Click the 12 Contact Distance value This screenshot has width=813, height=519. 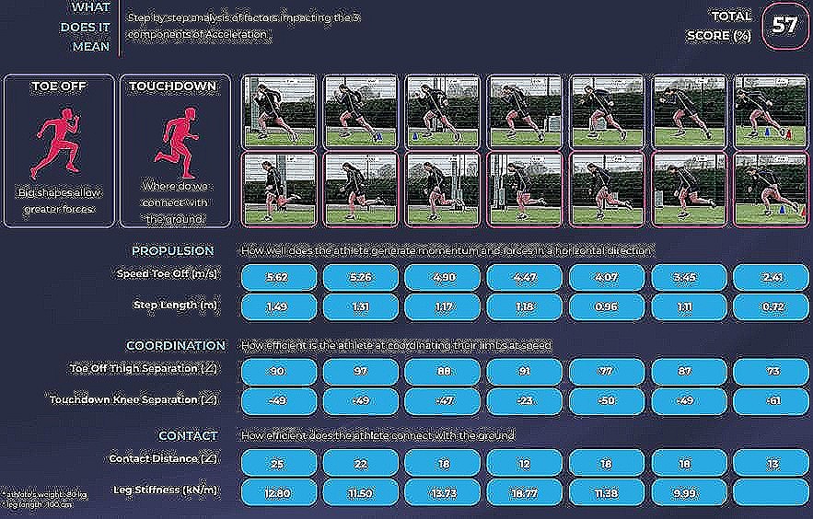click(524, 463)
